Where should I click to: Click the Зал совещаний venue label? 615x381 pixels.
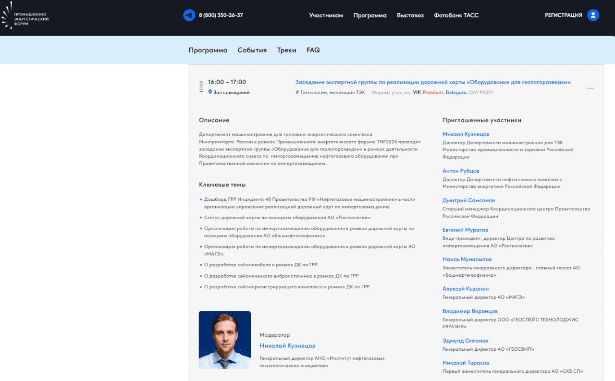tap(232, 92)
